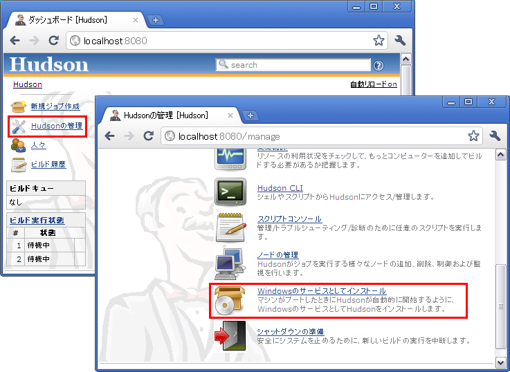Open Hudsonの管理 link in dashboard
The height and width of the screenshot is (372, 510).
[57, 126]
